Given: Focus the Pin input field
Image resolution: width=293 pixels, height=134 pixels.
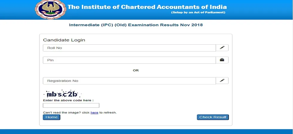Looking at the screenshot, I should pyautogui.click(x=129, y=60).
